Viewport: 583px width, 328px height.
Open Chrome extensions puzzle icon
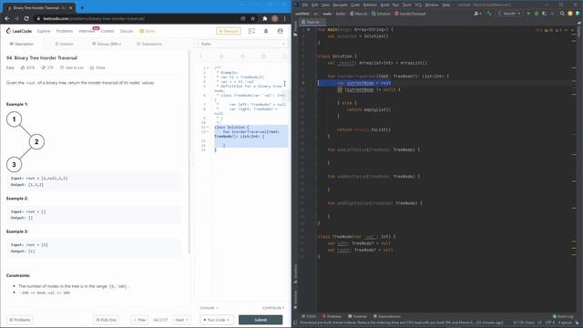265,18
